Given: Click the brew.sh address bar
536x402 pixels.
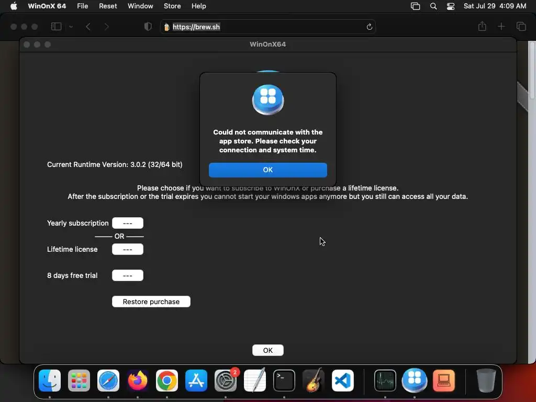Looking at the screenshot, I should click(267, 27).
